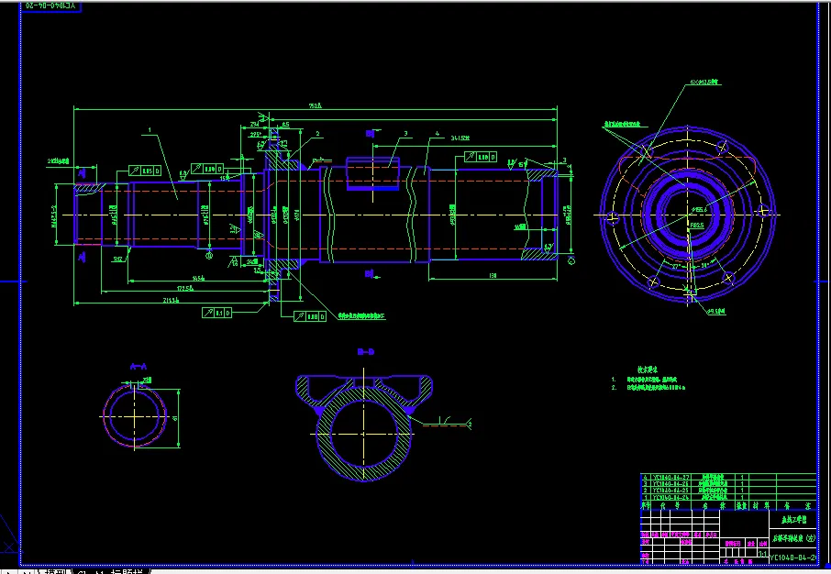This screenshot has height=574, width=831.
Task: Pick part balloon number 2 on the main view
Action: (x=317, y=134)
